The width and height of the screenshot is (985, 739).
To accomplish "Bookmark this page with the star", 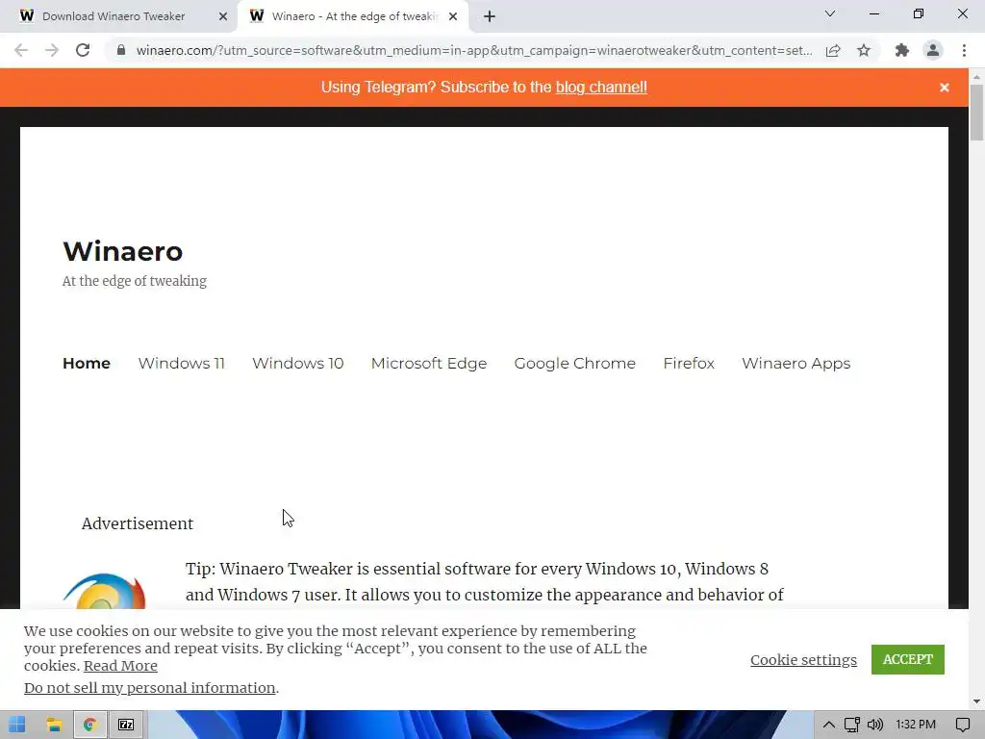I will coord(864,50).
